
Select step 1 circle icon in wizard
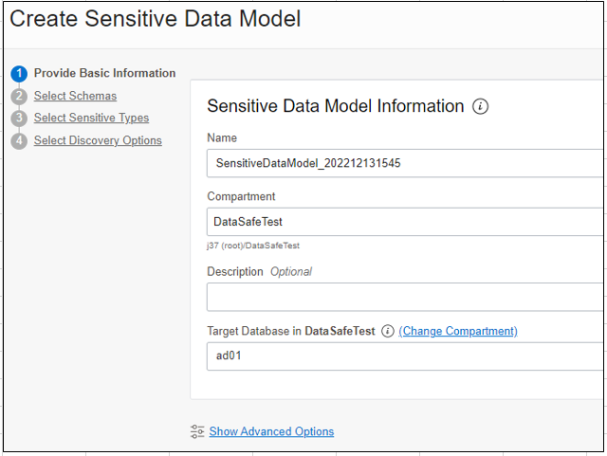19,74
